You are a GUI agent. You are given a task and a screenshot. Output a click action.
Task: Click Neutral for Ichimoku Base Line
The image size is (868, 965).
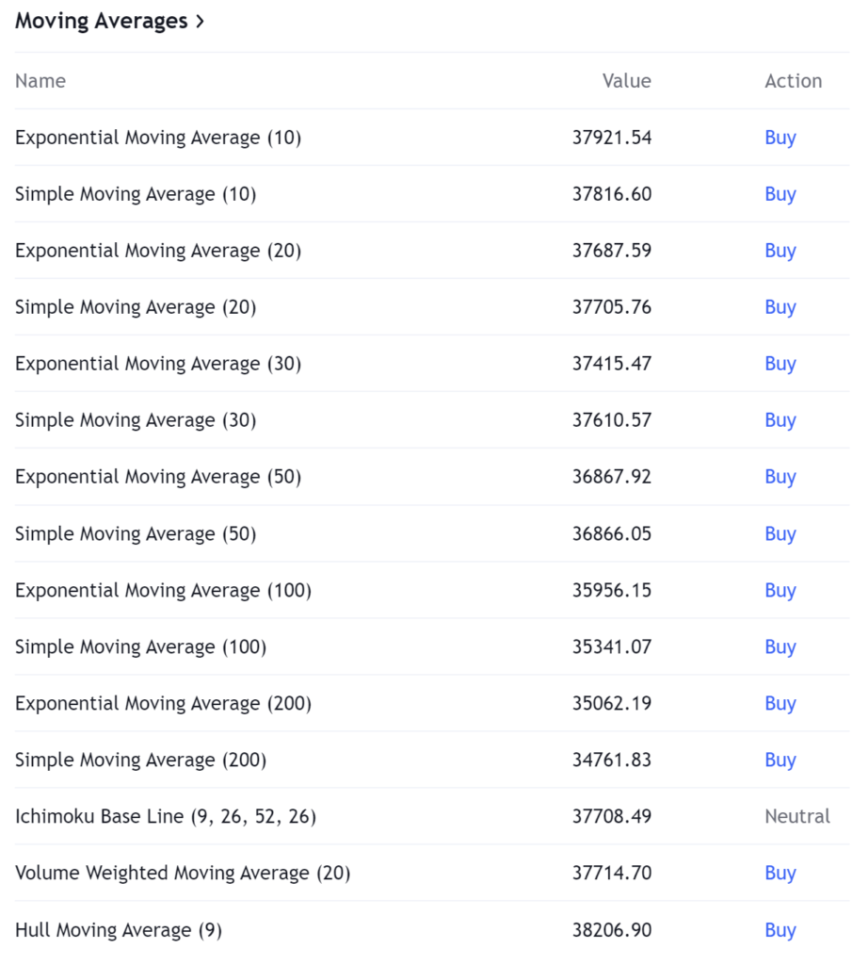[x=797, y=816]
